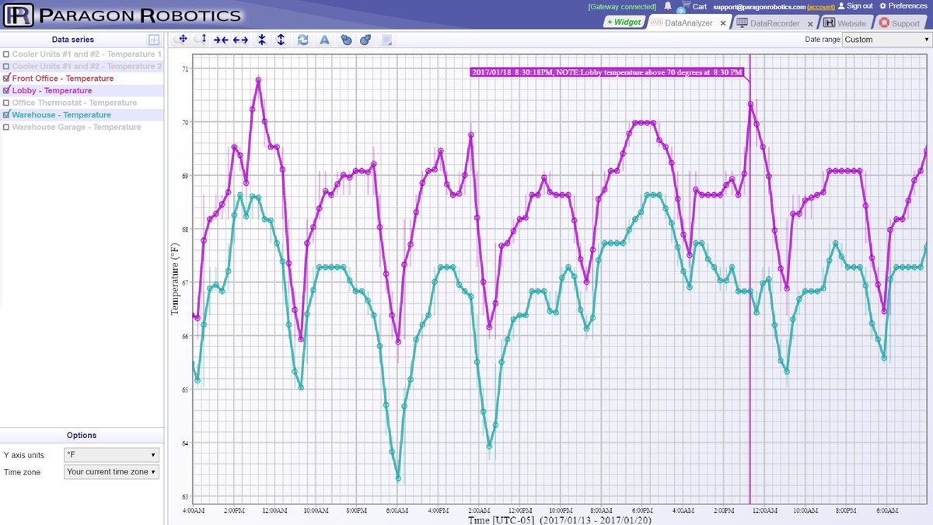
Task: Select the pan tool with four-way arrows
Action: click(x=182, y=39)
